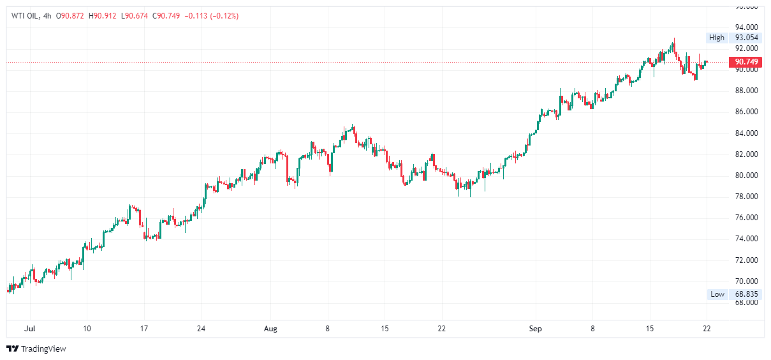Click the WTI OIL symbol title
This screenshot has width=771, height=360.
[x=24, y=15]
